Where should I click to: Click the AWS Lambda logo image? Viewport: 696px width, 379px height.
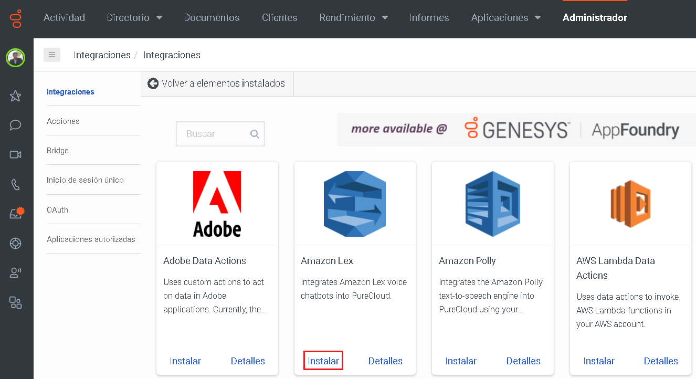click(630, 204)
